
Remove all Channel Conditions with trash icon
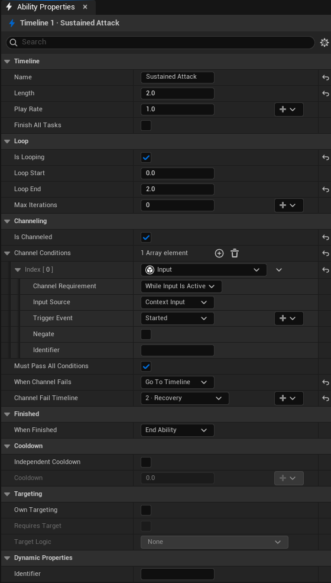point(235,253)
